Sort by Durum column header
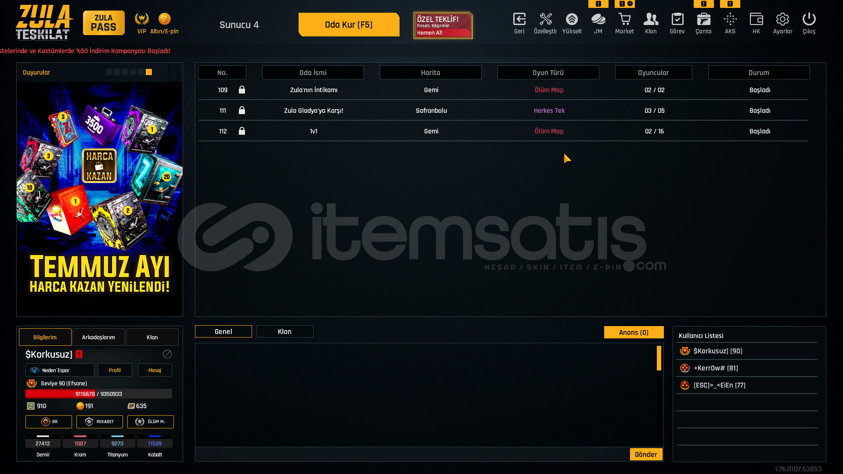Image resolution: width=843 pixels, height=474 pixels. 759,72
